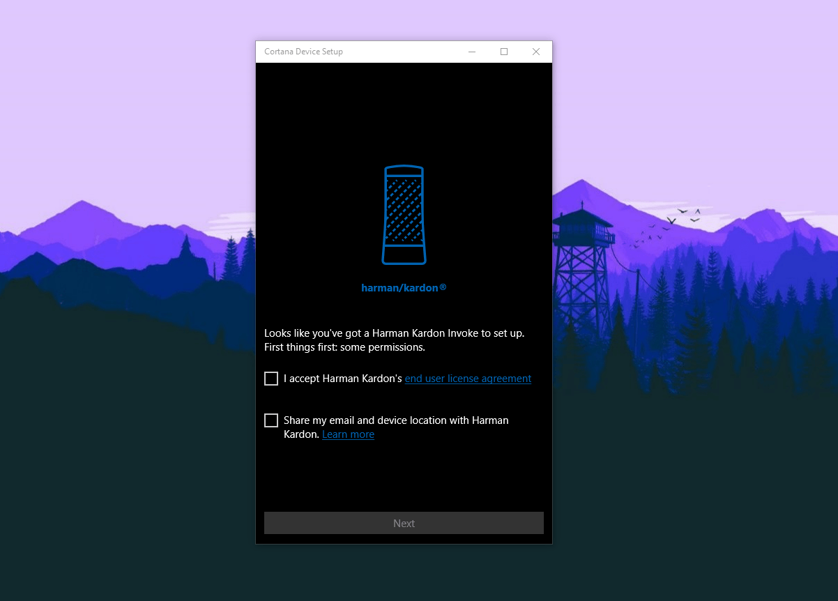Click the Cortana Device Setup title text

click(x=303, y=52)
